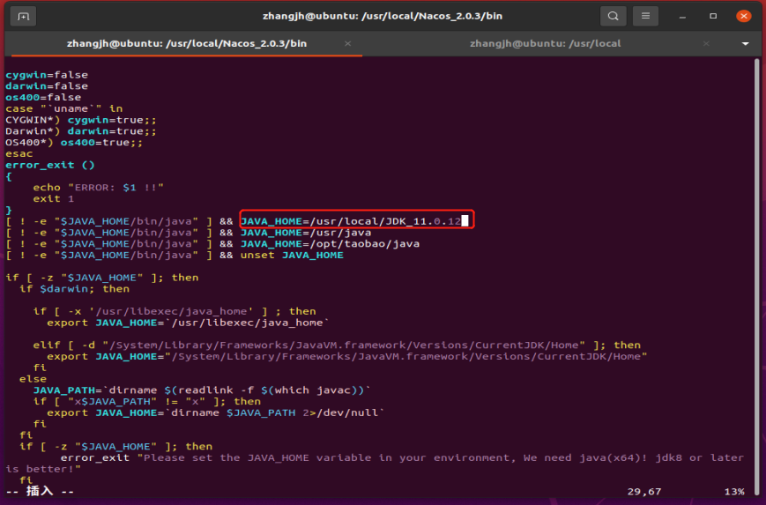Click the if [ -x '/usr/libexec/java_home' ] line
This screenshot has width=766, height=505.
tap(175, 311)
